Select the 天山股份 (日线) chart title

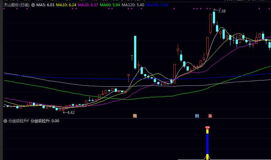(17, 5)
